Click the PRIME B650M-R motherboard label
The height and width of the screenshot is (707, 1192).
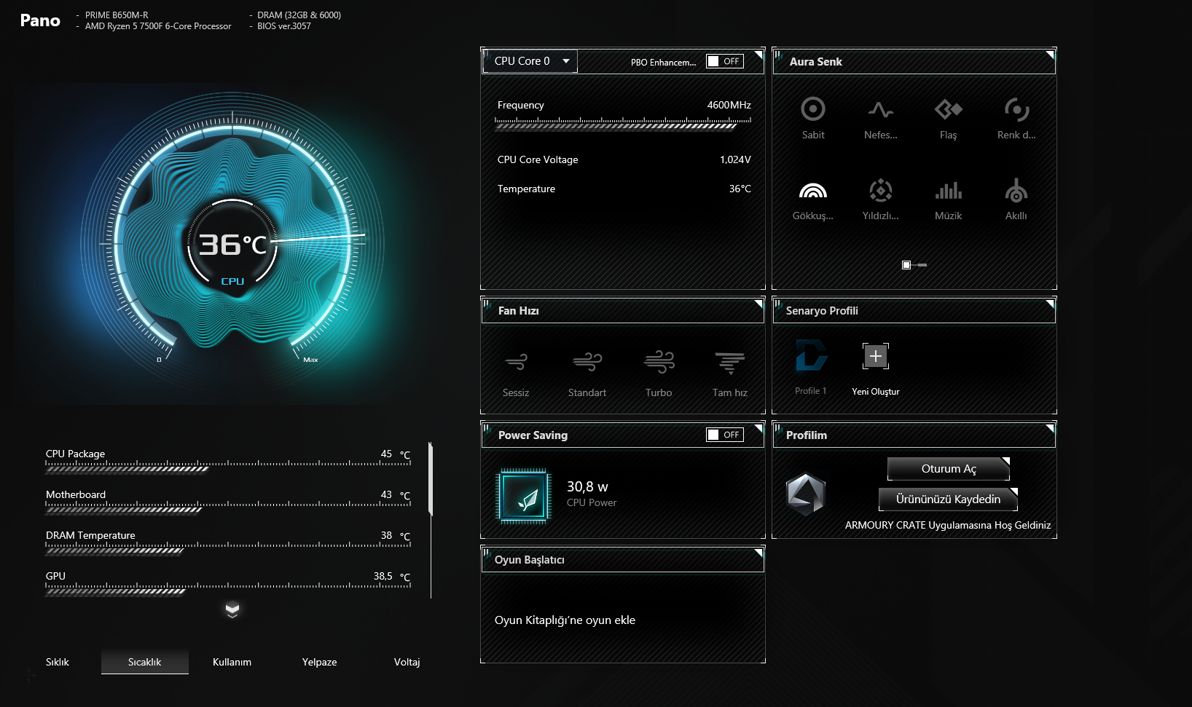[x=117, y=15]
